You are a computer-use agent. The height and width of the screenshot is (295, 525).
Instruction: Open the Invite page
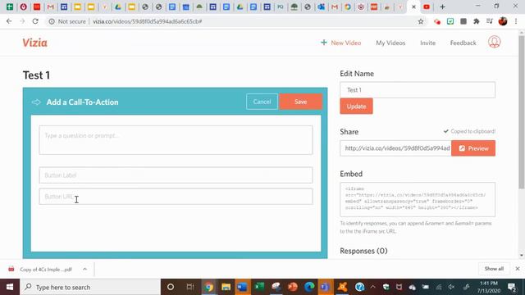pyautogui.click(x=427, y=43)
